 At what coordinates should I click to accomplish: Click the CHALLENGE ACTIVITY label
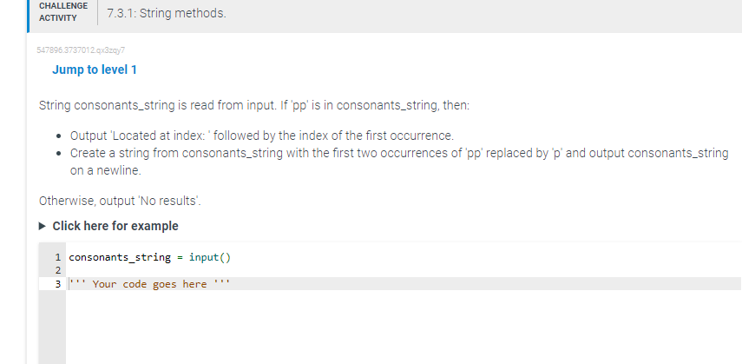[x=63, y=12]
